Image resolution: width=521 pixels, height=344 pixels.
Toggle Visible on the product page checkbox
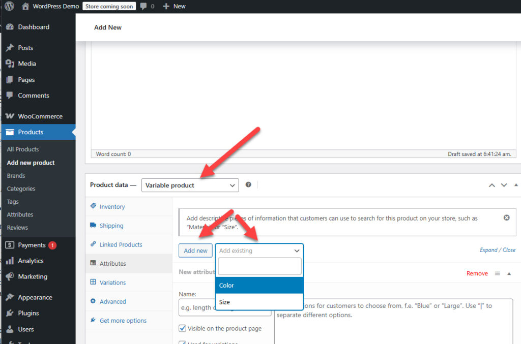pos(182,328)
